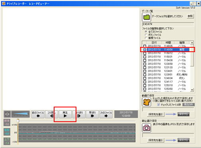Click the pink camera still-image icon
The width and height of the screenshot is (201, 148).
[x=146, y=128]
